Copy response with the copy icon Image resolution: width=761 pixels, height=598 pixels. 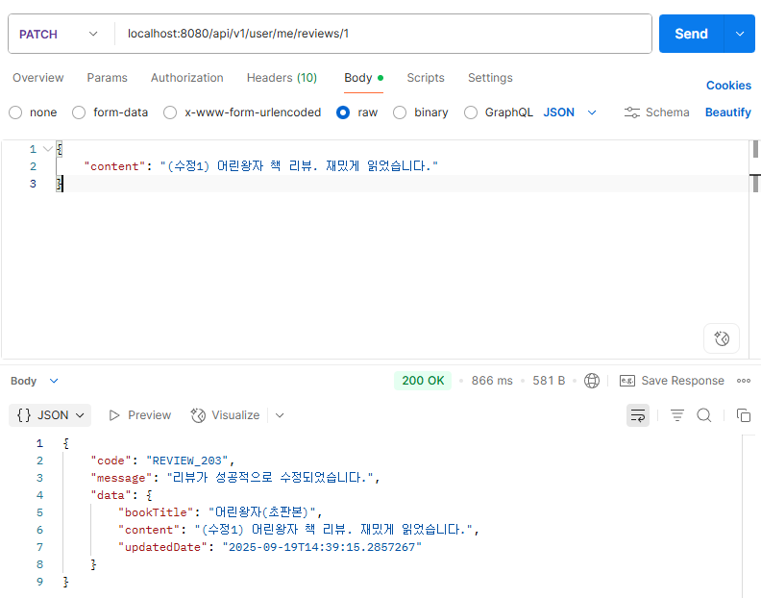pos(744,415)
